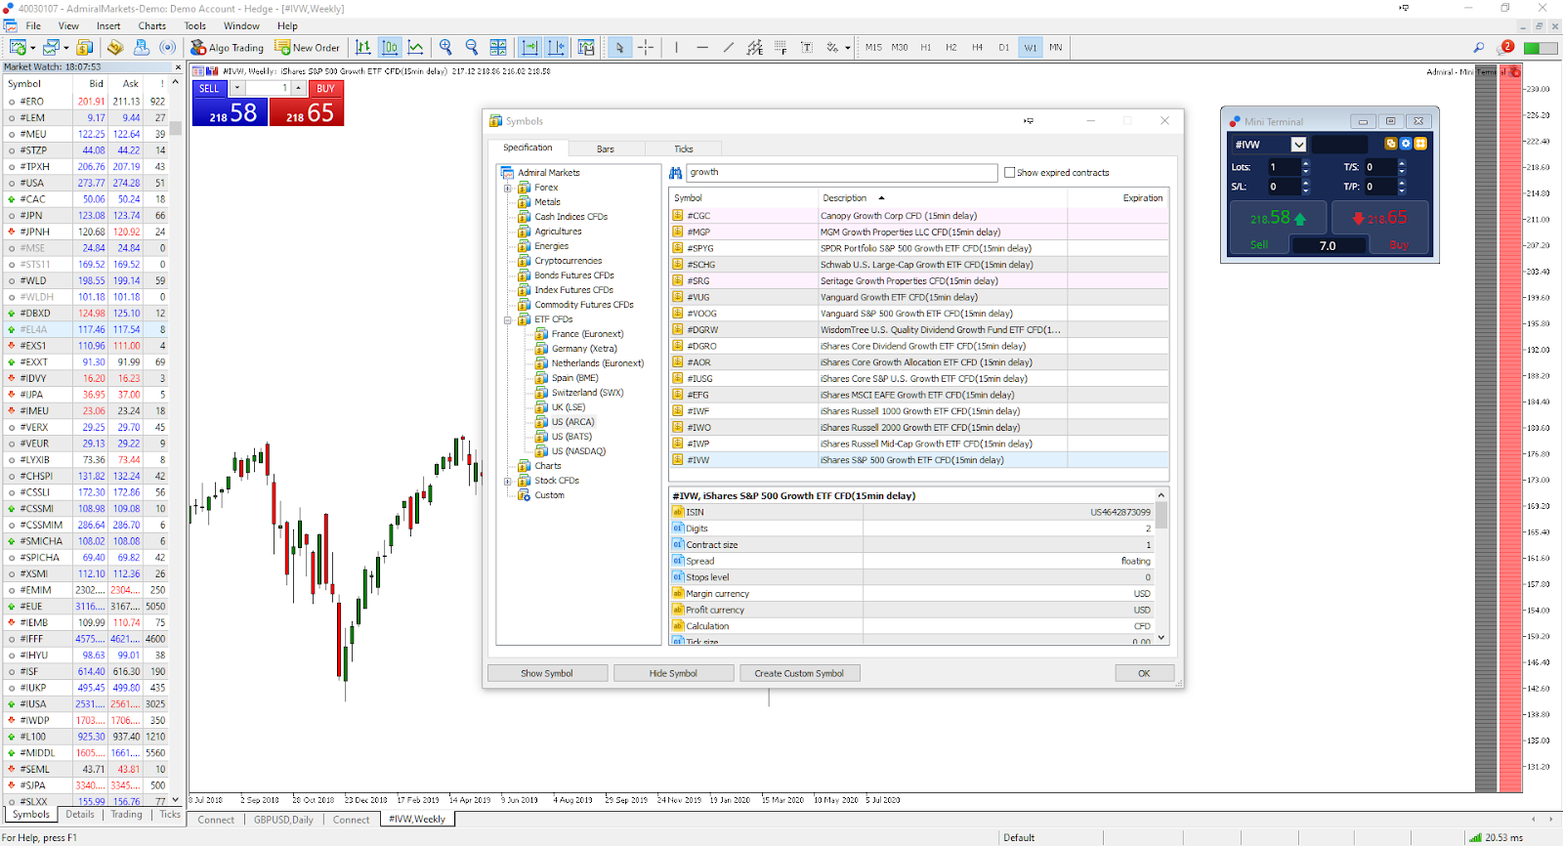
Task: Toggle chart auto scroll icon
Action: pos(530,47)
